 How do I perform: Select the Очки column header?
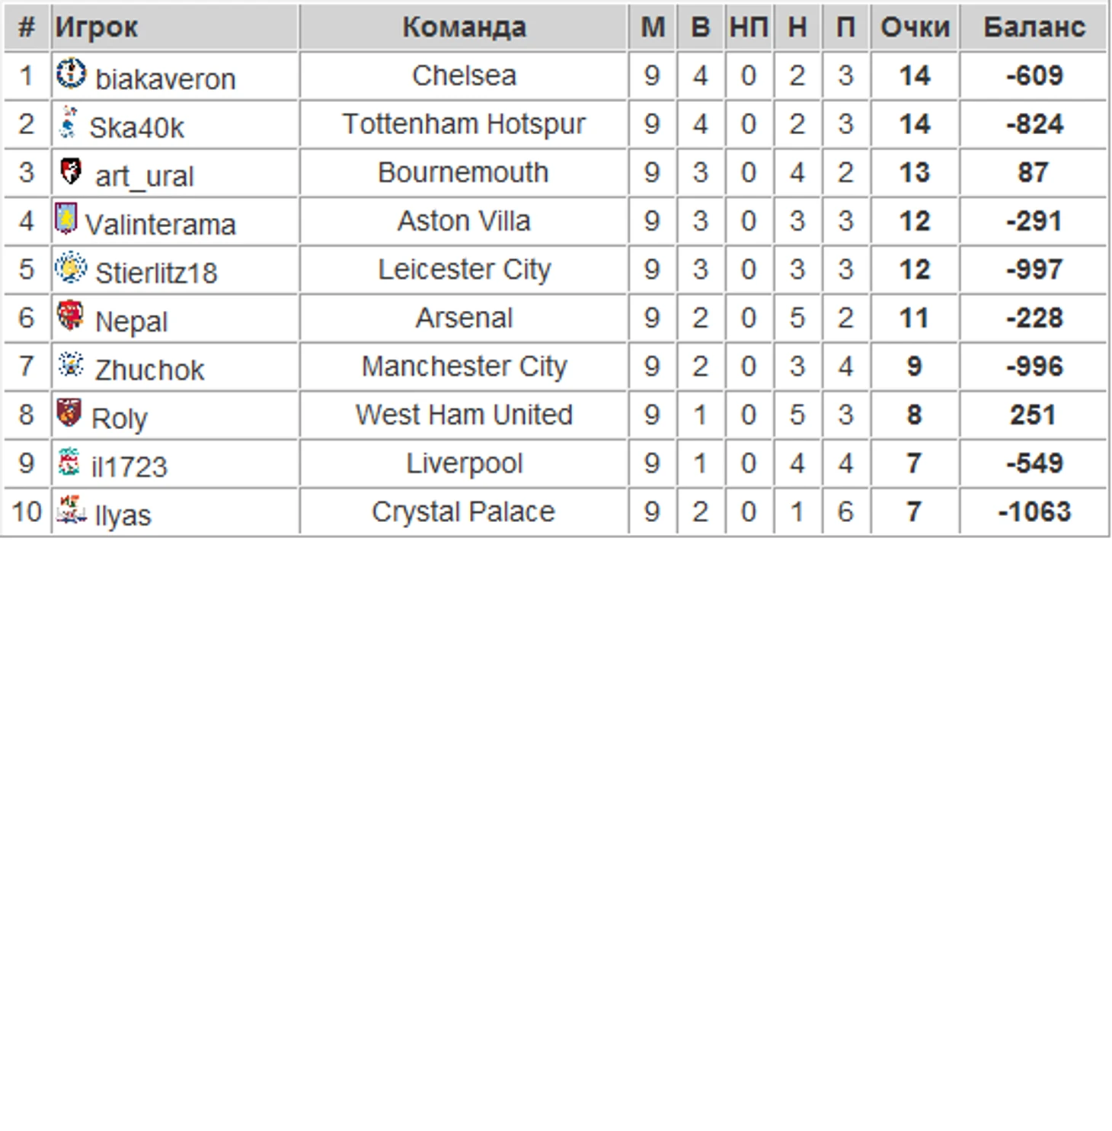[x=915, y=27]
